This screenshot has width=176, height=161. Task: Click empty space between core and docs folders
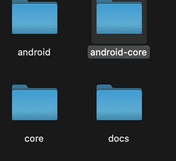[77, 103]
